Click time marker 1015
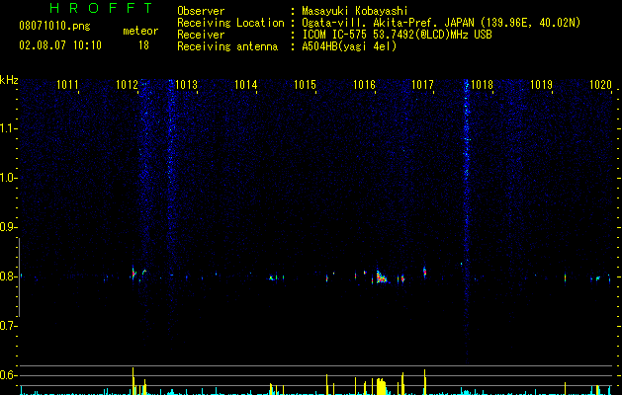 click(x=305, y=85)
